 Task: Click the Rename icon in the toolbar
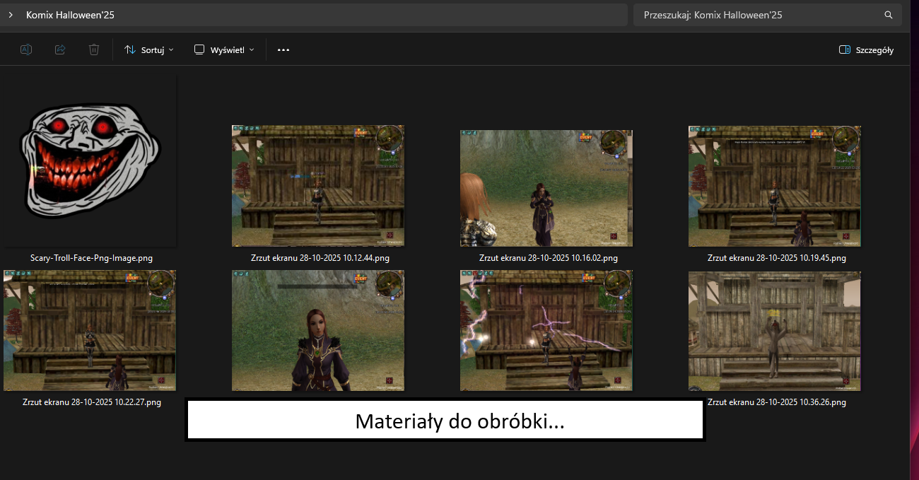point(26,49)
